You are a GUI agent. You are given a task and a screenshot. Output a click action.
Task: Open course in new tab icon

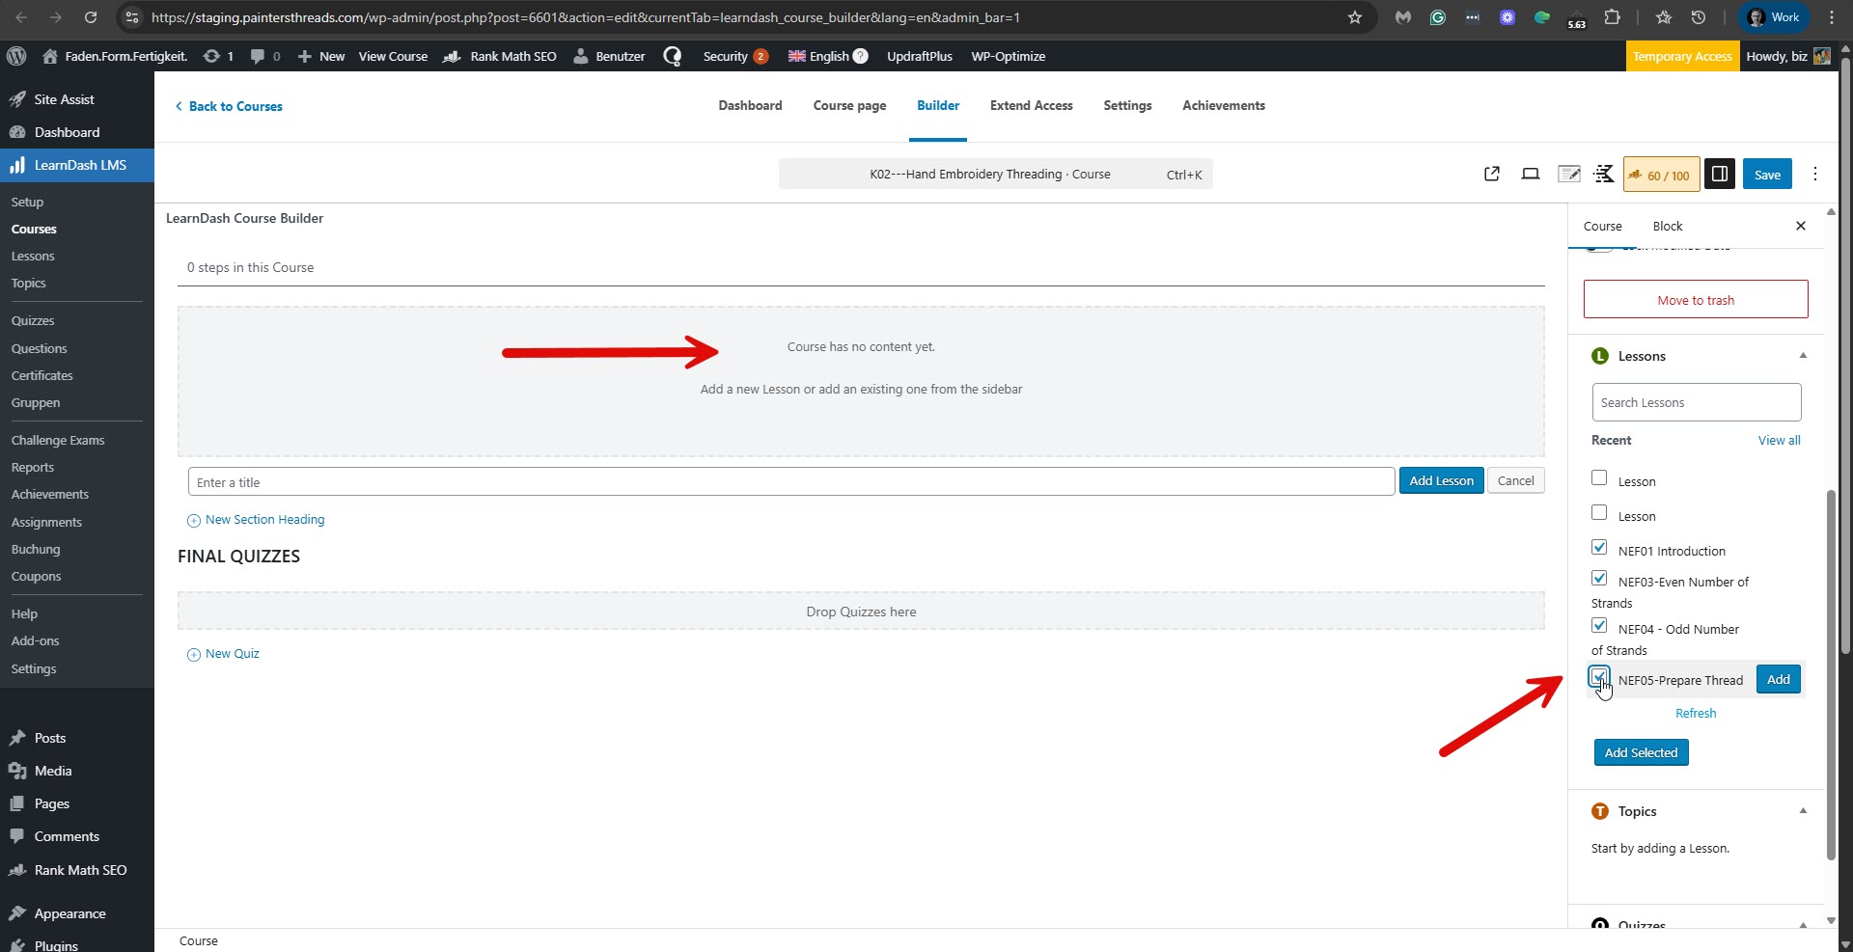coord(1491,175)
